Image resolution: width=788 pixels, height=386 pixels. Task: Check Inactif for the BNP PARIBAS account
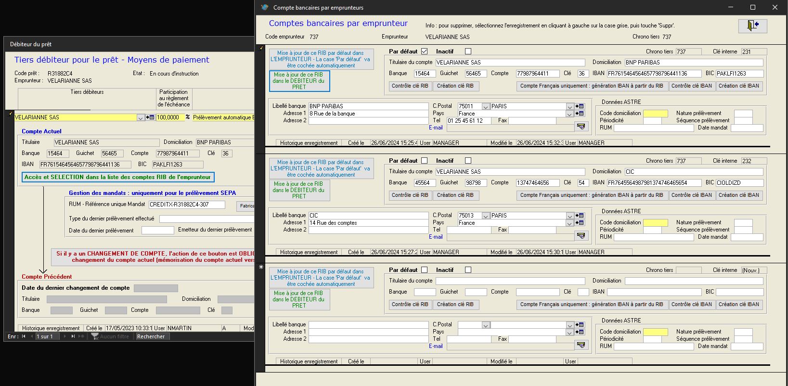[468, 51]
